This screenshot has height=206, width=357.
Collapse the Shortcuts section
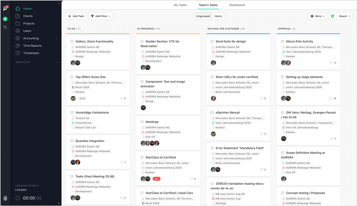(57, 62)
